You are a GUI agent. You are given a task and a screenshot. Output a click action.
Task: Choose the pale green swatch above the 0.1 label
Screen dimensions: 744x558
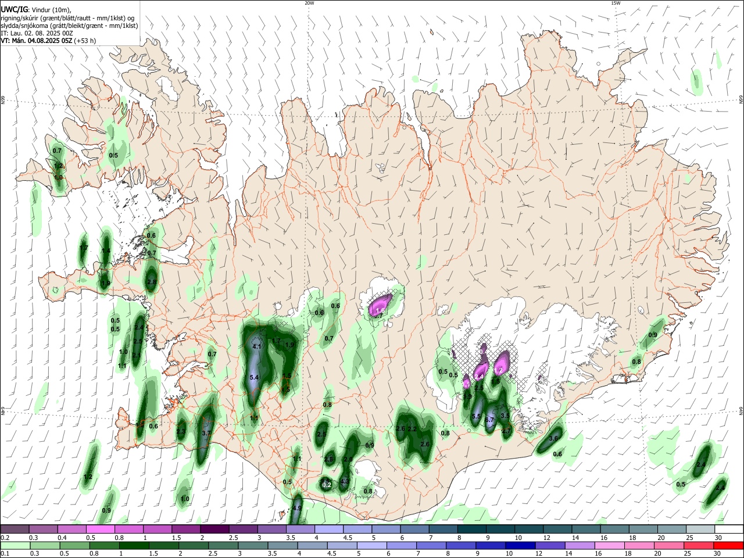(15, 546)
